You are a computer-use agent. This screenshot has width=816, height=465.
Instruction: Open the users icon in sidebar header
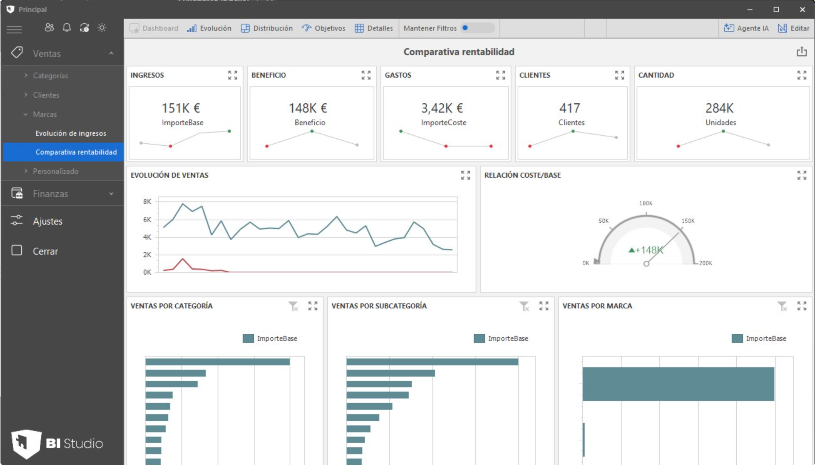coord(49,28)
